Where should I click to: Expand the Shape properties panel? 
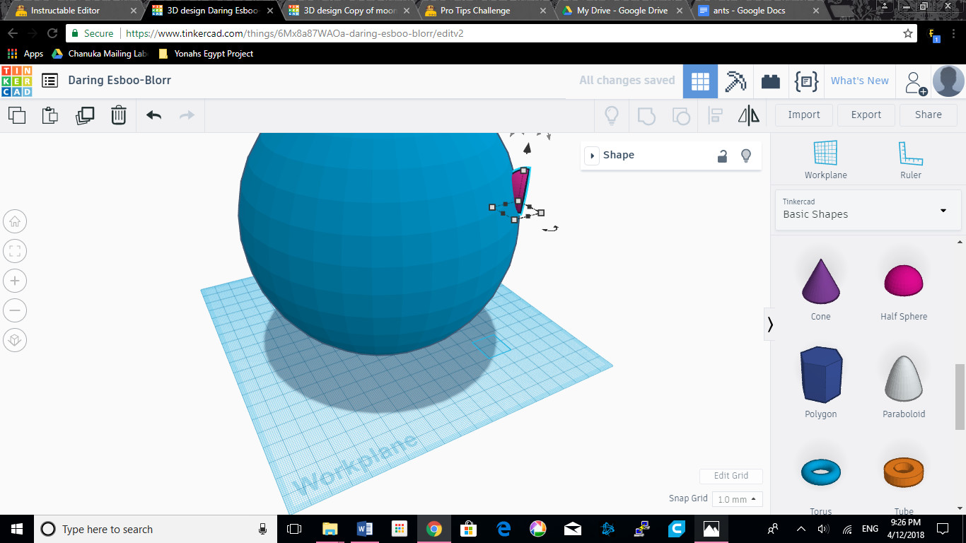[592, 156]
